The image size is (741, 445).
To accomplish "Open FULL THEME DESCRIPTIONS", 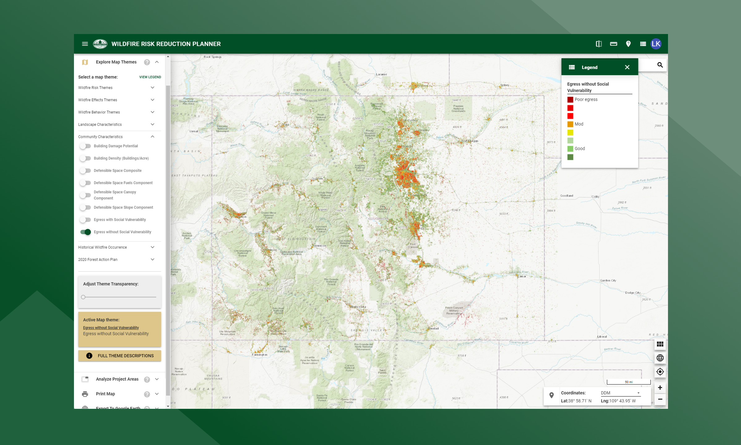I will 119,356.
